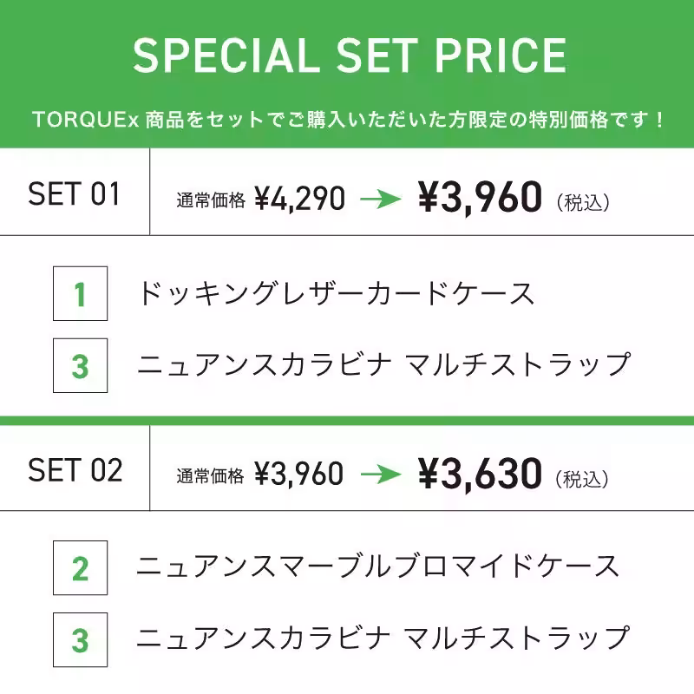Click the bold ¥3,960 set price for SET 01
The height and width of the screenshot is (694, 694).
coord(480,198)
